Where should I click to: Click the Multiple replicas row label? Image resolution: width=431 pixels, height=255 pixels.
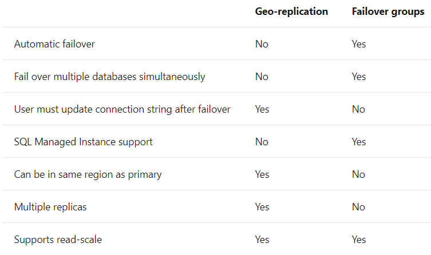[x=50, y=207]
